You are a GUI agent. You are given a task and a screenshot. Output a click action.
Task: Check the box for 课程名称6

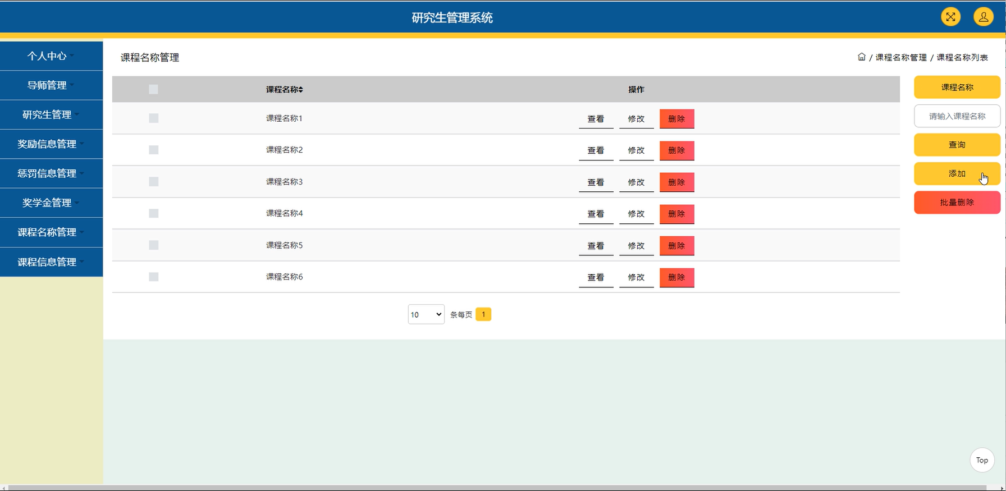pos(153,277)
